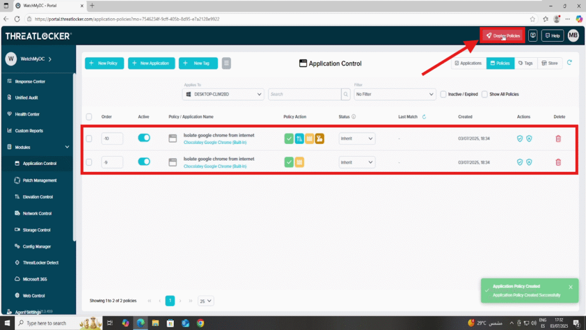Switch to the Tags tab
The width and height of the screenshot is (586, 330).
point(525,63)
